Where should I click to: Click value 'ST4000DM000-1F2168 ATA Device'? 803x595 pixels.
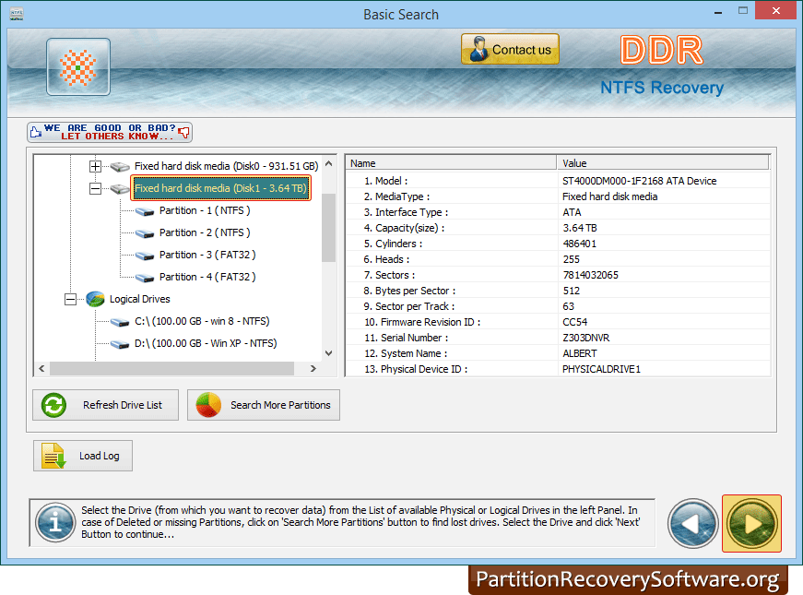click(639, 181)
